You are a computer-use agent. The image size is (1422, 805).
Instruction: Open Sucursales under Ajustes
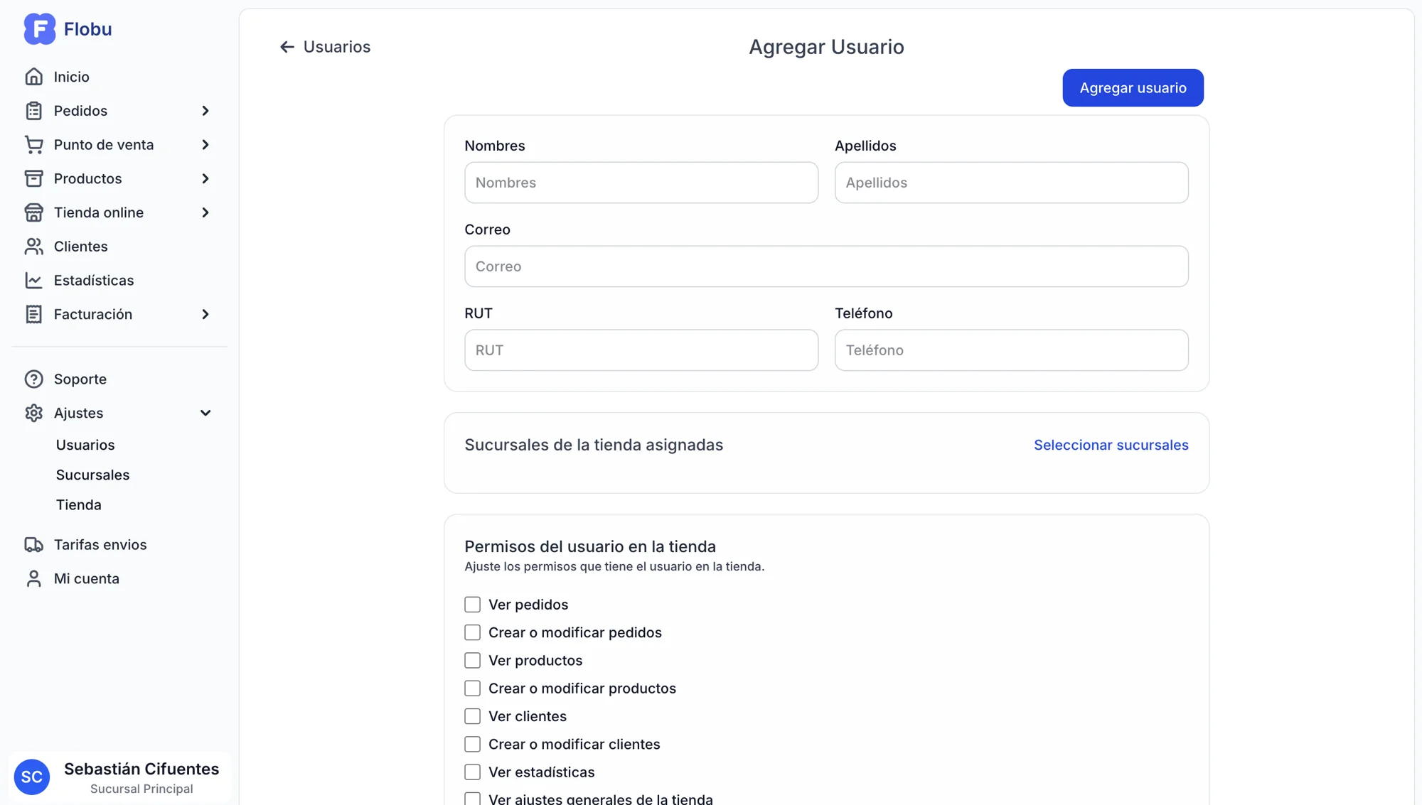point(92,475)
